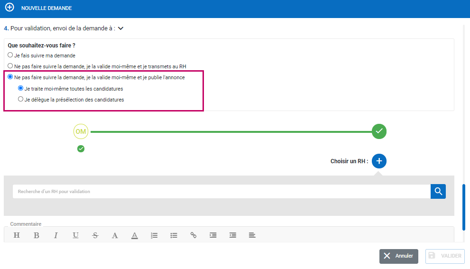Insert a numbered list in comment
Viewport: 470px width, 269px height.
point(154,235)
